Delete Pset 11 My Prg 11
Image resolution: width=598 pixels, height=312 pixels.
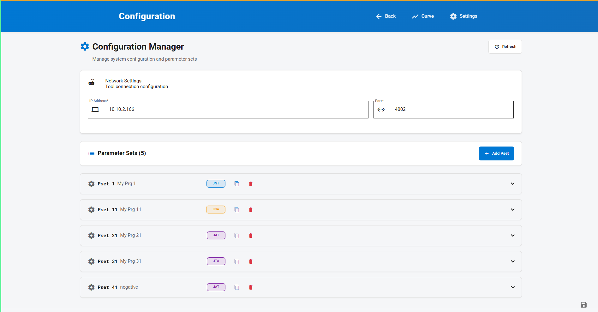pyautogui.click(x=251, y=210)
